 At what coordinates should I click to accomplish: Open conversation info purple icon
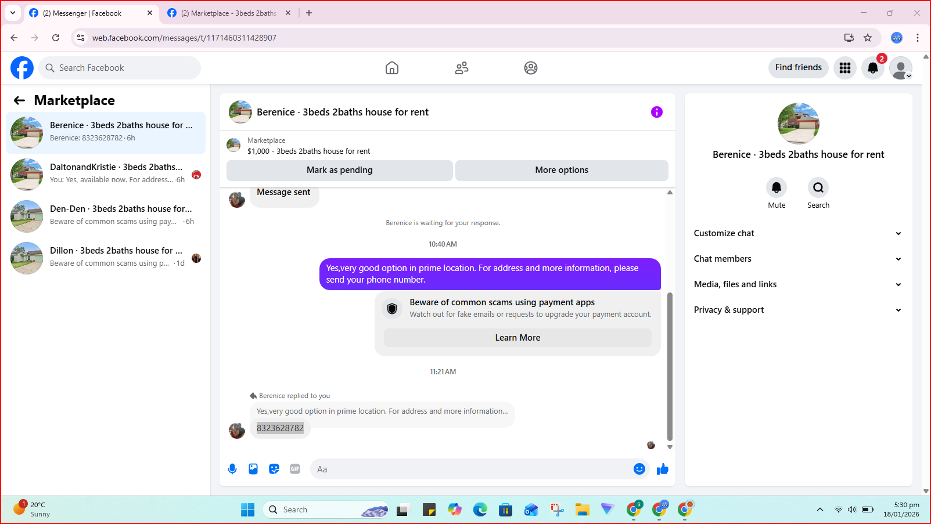pyautogui.click(x=657, y=112)
